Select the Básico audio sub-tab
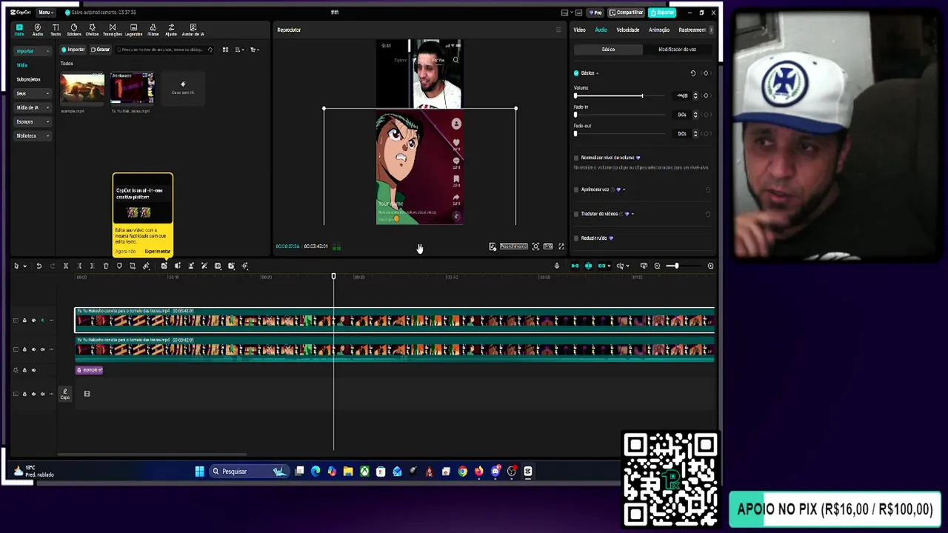 click(x=608, y=50)
